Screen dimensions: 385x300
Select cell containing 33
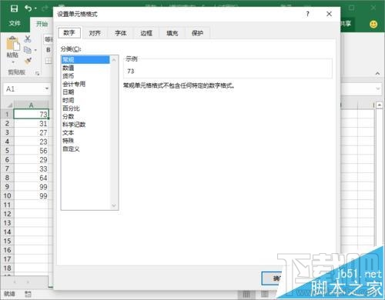pyautogui.click(x=31, y=168)
